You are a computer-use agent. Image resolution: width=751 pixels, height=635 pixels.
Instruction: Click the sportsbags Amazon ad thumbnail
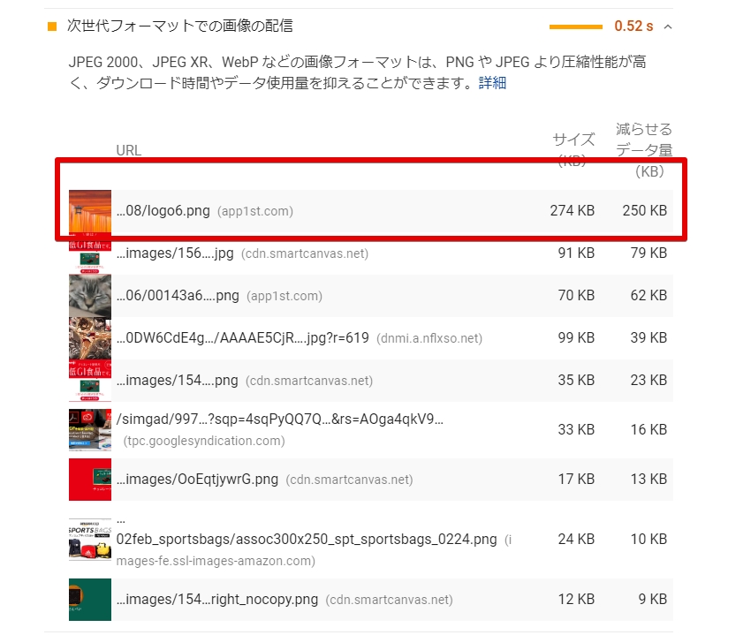tap(90, 540)
